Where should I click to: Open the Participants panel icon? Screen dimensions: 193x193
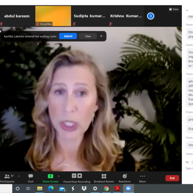(7, 176)
